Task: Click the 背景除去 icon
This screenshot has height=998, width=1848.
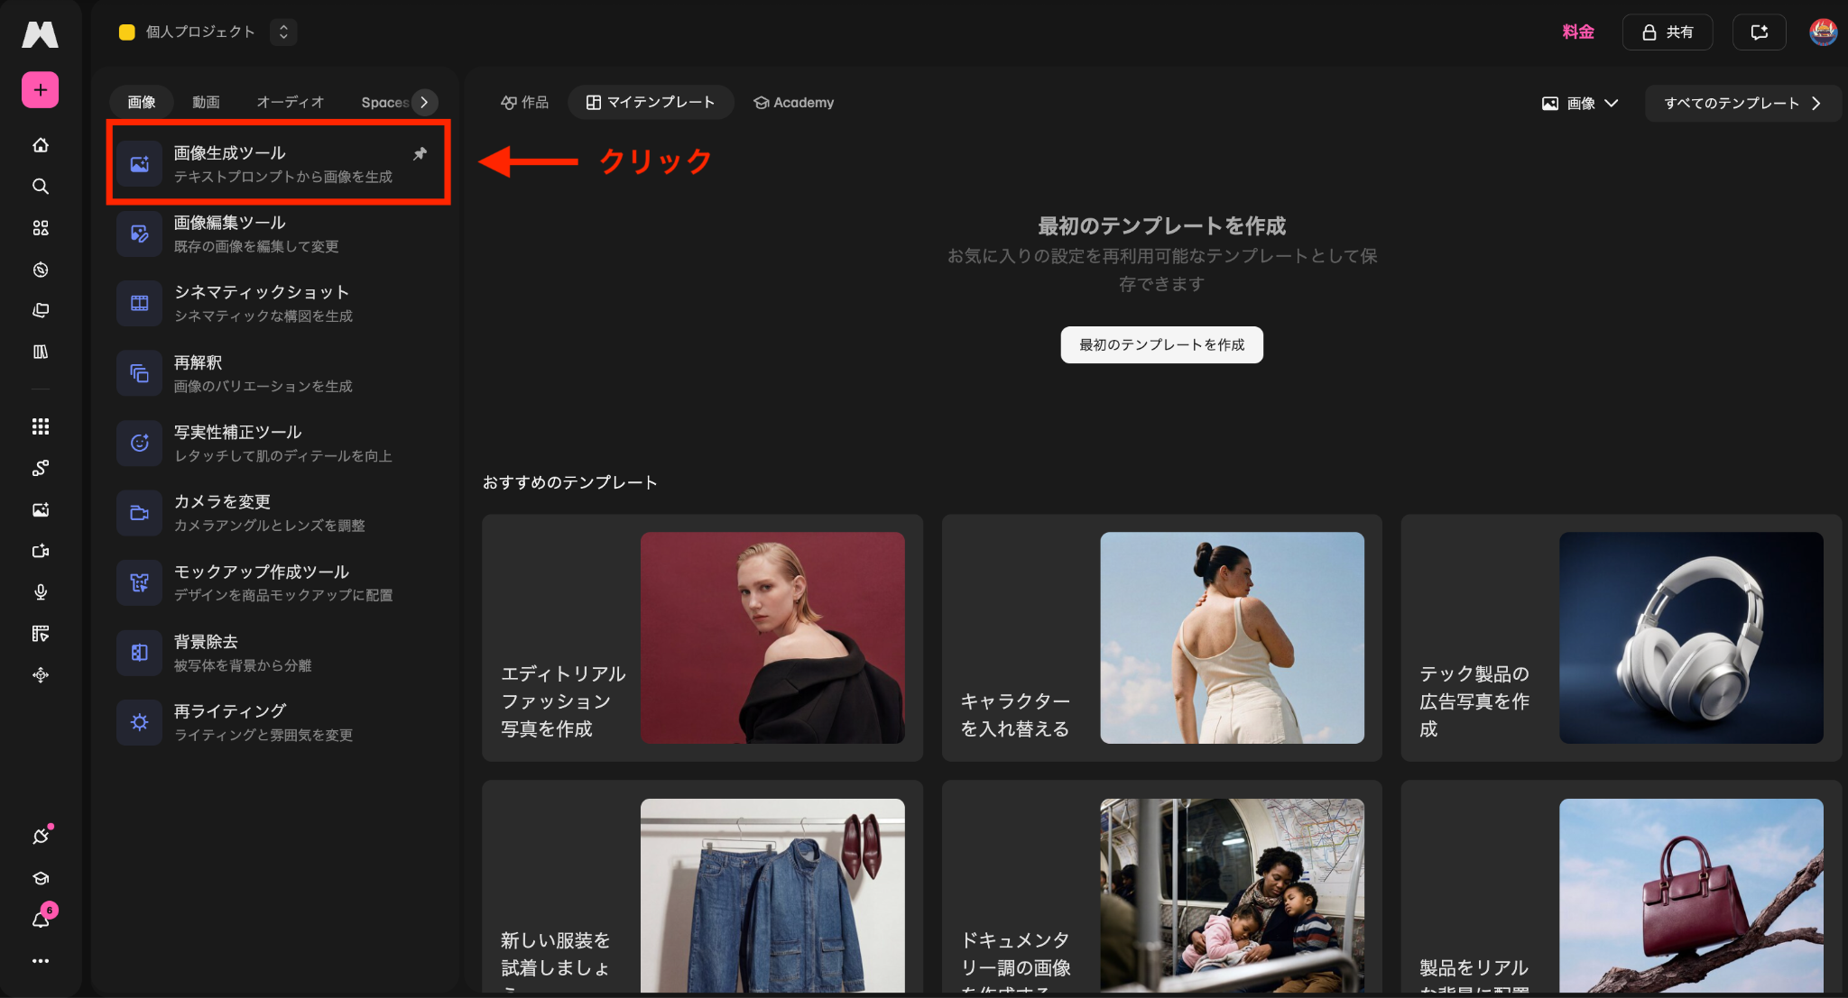Action: point(139,653)
